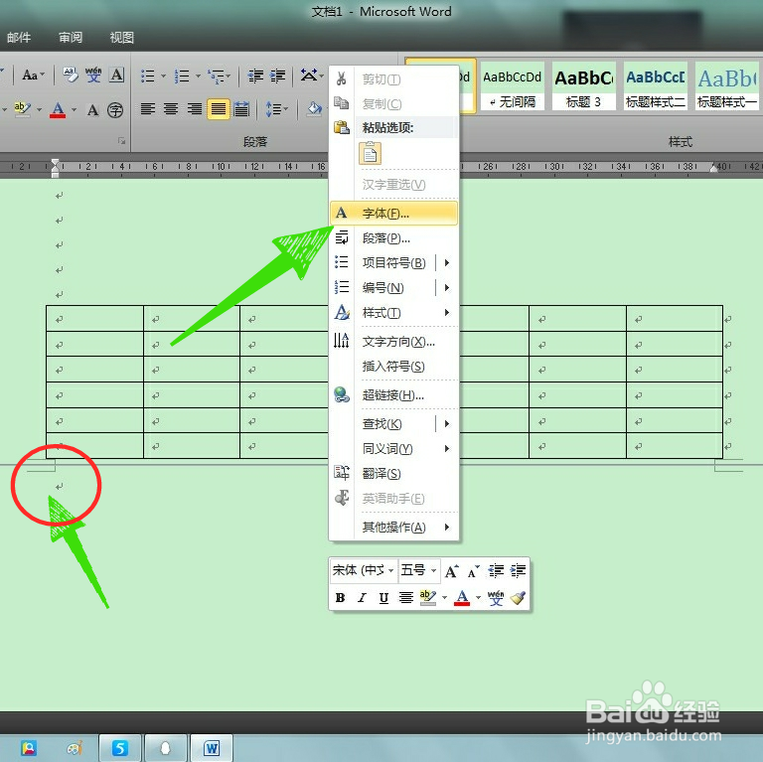The height and width of the screenshot is (762, 763).
Task: Click the Phonetic Guide wén icon in ribbon
Action: coord(93,75)
